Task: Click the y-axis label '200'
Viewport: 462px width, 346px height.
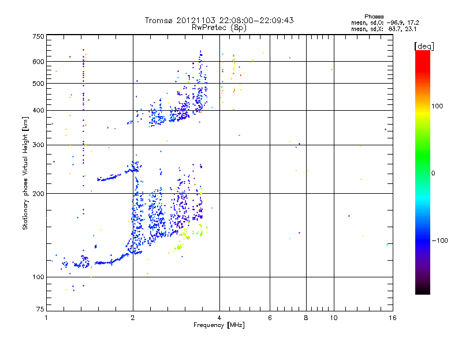Action: pyautogui.click(x=38, y=194)
